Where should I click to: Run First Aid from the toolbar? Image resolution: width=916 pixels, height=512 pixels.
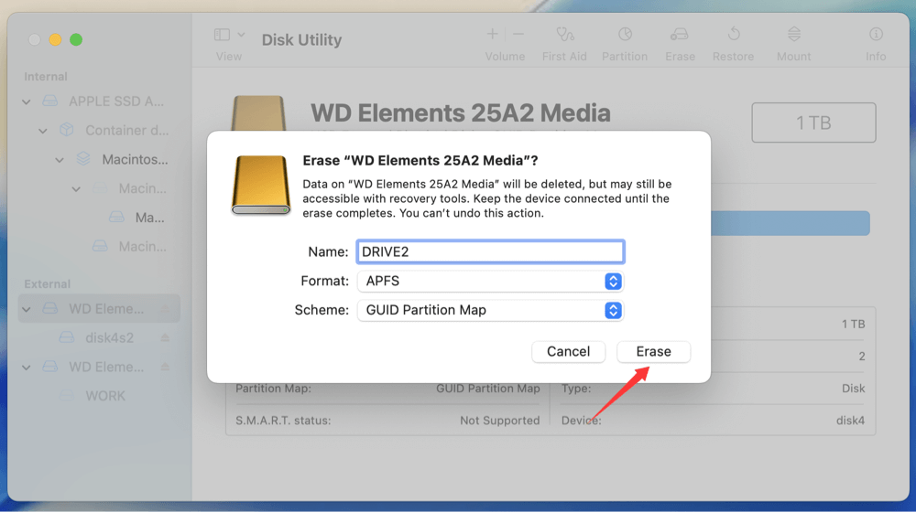coord(564,35)
